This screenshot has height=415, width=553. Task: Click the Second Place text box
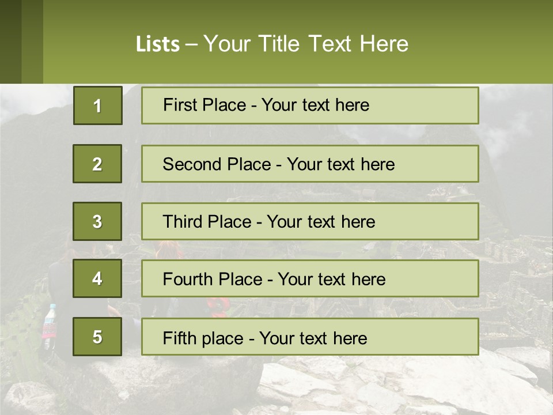pos(310,164)
